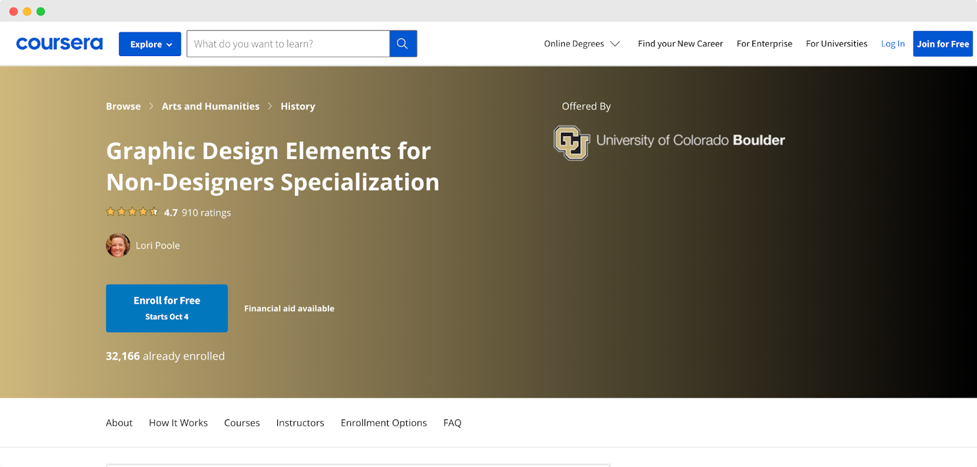Type in the 'What do you want to learn?' field
This screenshot has height=467, width=977.
point(288,44)
